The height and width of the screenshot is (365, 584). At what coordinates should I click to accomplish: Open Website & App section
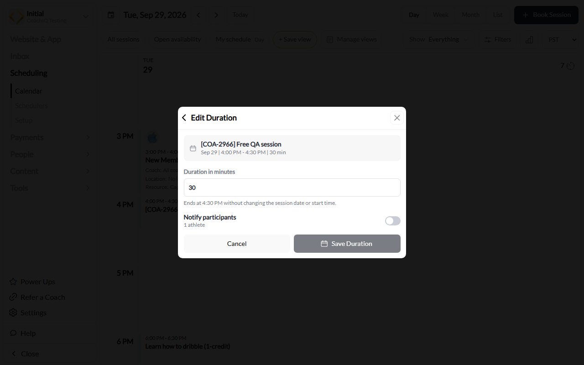36,39
